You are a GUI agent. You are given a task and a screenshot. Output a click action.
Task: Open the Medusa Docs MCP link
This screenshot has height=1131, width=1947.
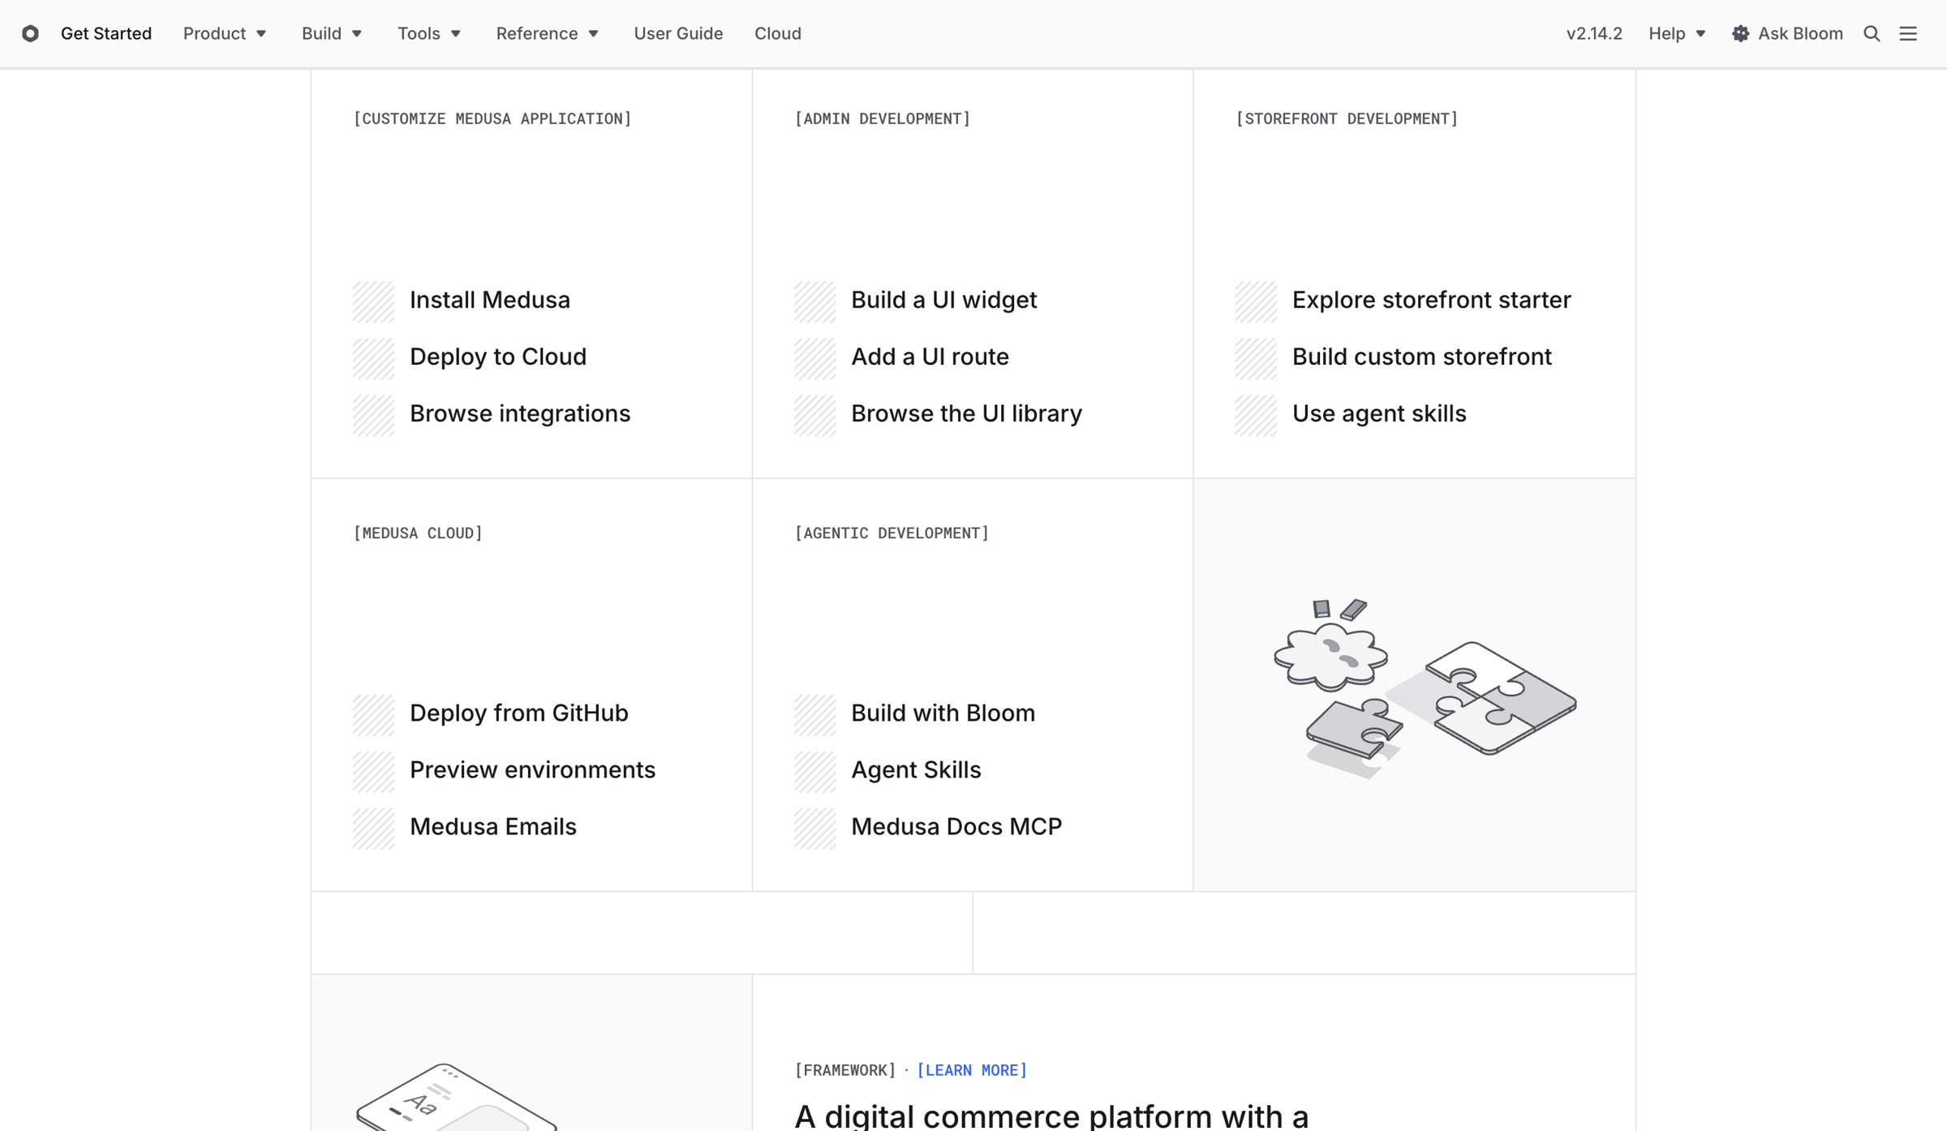tap(956, 827)
